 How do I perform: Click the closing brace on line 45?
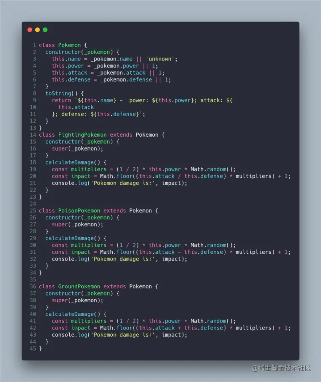(40, 348)
